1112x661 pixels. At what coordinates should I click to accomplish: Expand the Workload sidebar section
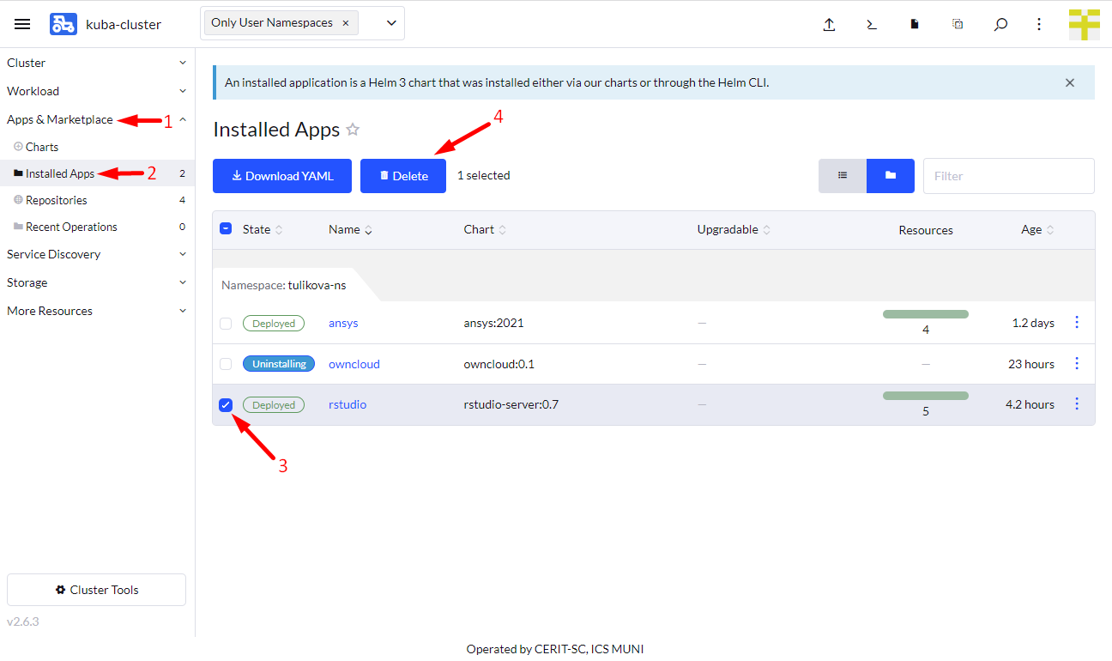97,91
